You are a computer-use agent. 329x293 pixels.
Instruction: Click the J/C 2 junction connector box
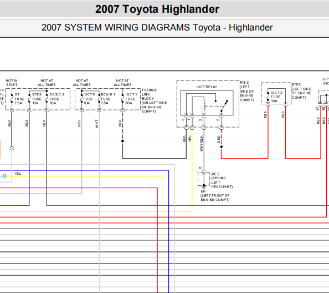point(204,179)
